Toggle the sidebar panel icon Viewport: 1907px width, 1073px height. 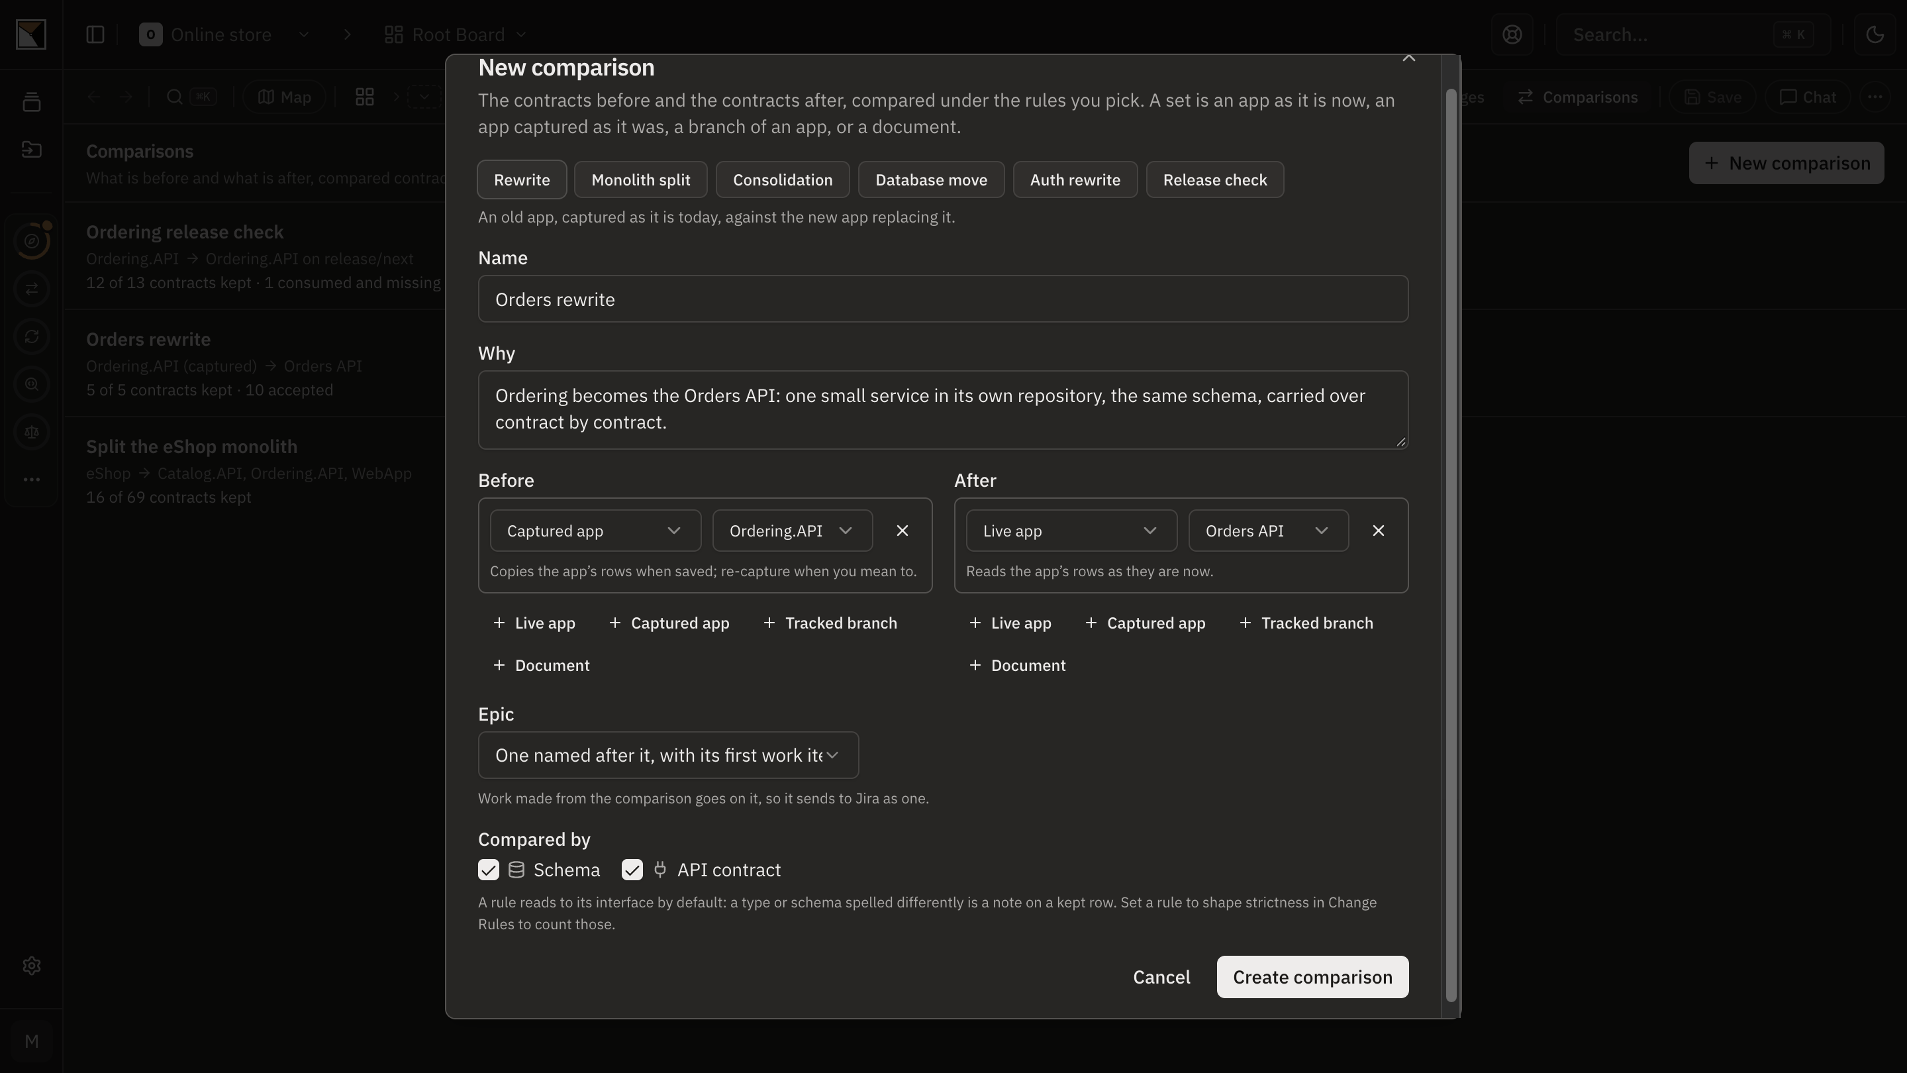point(95,35)
